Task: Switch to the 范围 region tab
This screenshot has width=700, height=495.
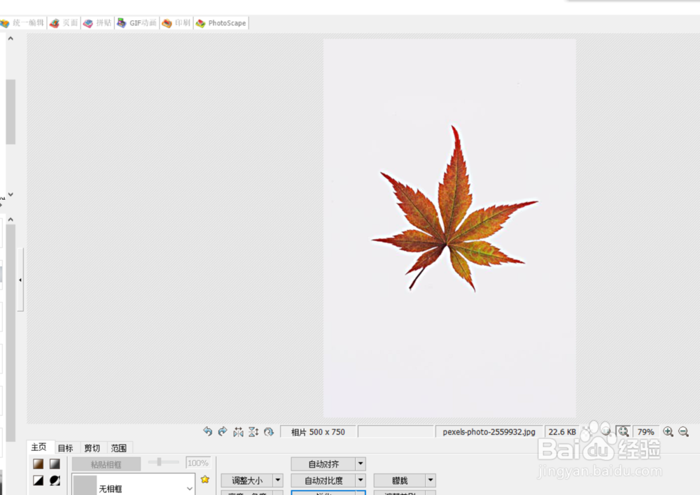Action: 118,447
